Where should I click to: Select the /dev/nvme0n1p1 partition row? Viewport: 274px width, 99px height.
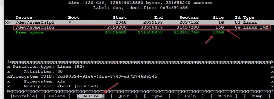click(139, 22)
